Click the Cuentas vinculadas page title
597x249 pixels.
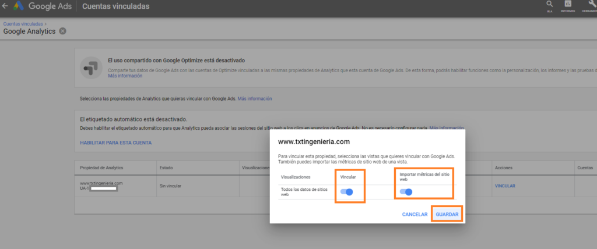coord(116,6)
